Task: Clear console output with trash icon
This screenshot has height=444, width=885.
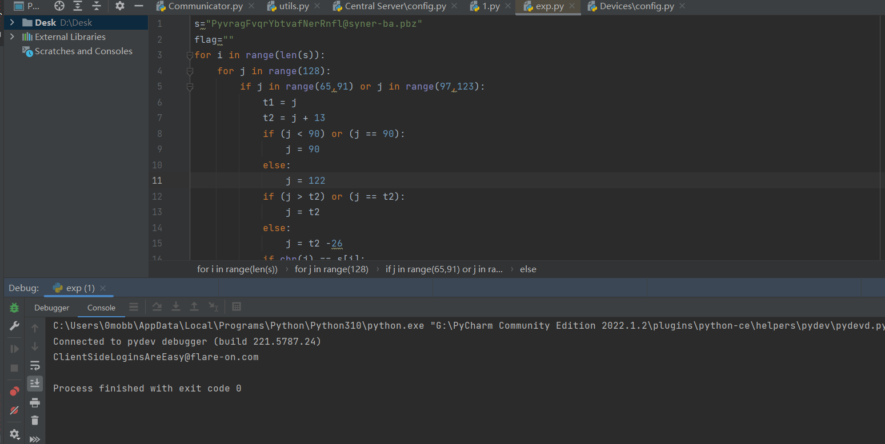Action: tap(35, 421)
